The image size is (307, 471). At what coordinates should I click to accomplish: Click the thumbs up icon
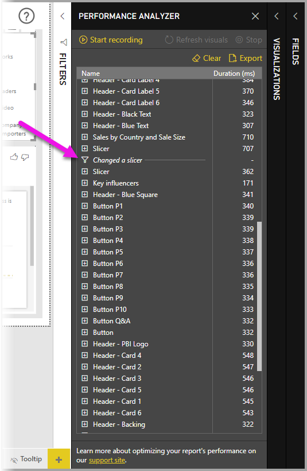14,157
